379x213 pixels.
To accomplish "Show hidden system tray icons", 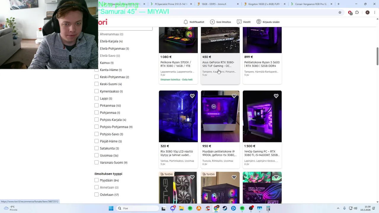I will (339, 208).
